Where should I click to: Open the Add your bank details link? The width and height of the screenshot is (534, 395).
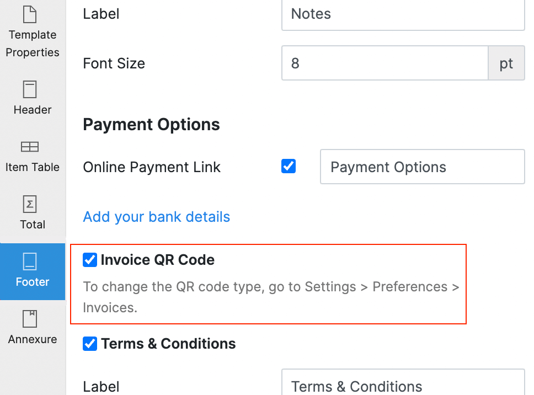156,217
